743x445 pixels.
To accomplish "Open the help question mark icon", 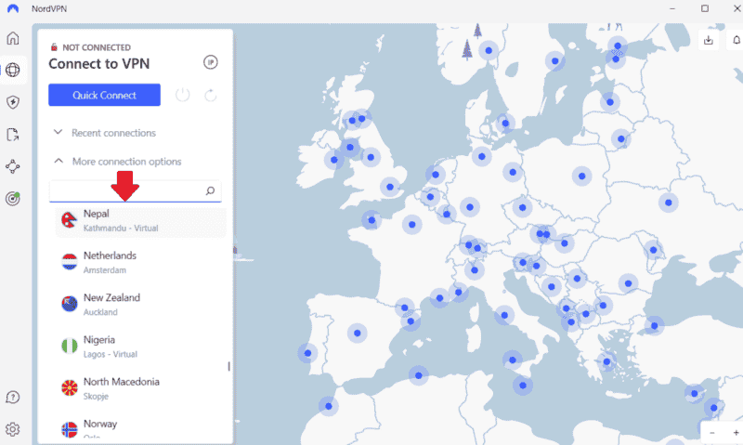I will point(13,397).
